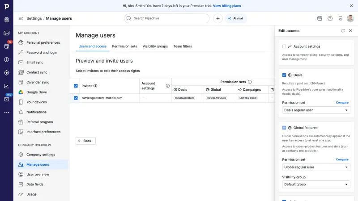Screen dimensions: 358x201
Task: Switch to Users and access tab
Action: (x=93, y=46)
